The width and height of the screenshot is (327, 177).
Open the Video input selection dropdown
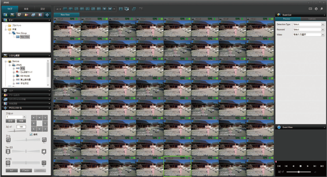(x=322, y=35)
